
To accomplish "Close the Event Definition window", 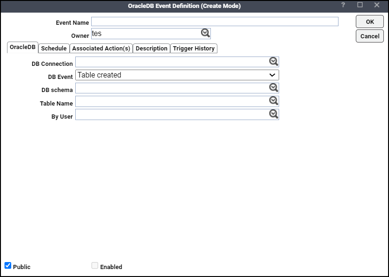I will (376, 5).
